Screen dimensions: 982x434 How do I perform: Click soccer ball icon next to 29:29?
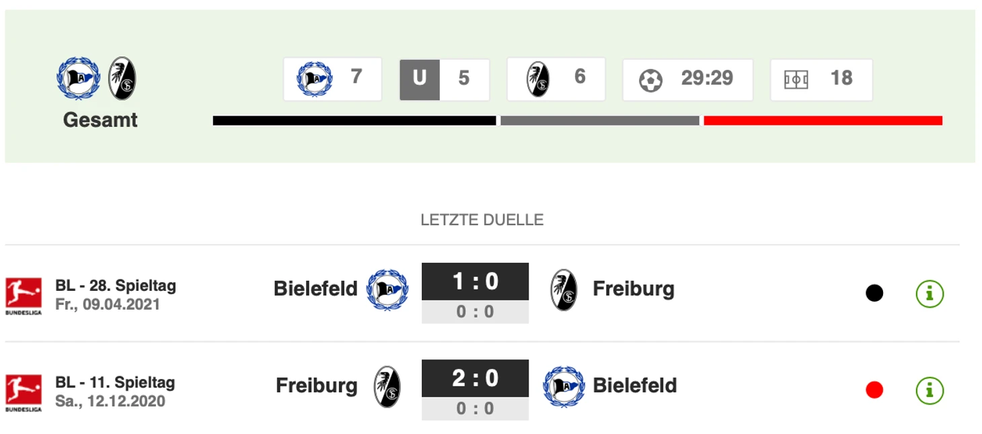pyautogui.click(x=650, y=79)
